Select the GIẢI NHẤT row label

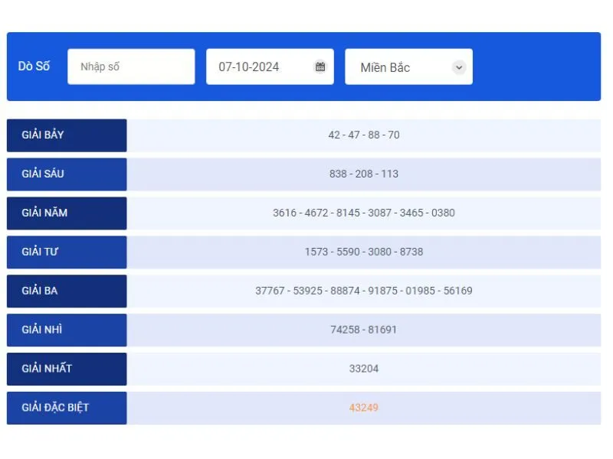(x=67, y=369)
